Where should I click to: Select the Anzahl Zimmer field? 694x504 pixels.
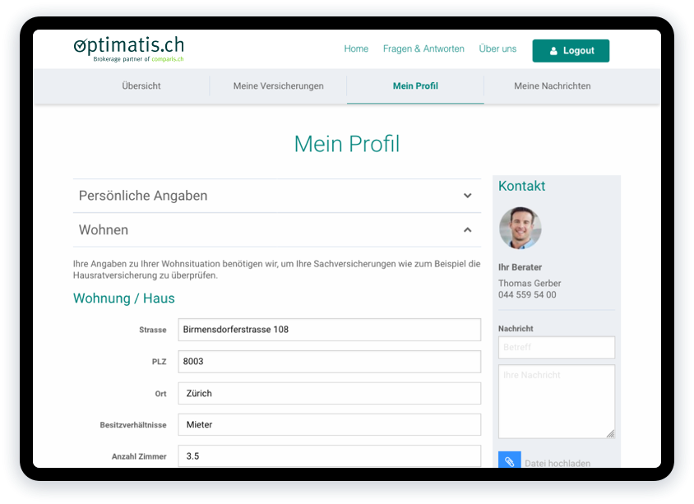click(329, 455)
